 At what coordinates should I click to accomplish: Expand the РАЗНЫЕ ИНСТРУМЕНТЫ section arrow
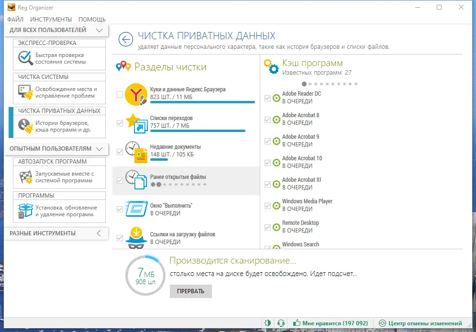click(x=99, y=233)
